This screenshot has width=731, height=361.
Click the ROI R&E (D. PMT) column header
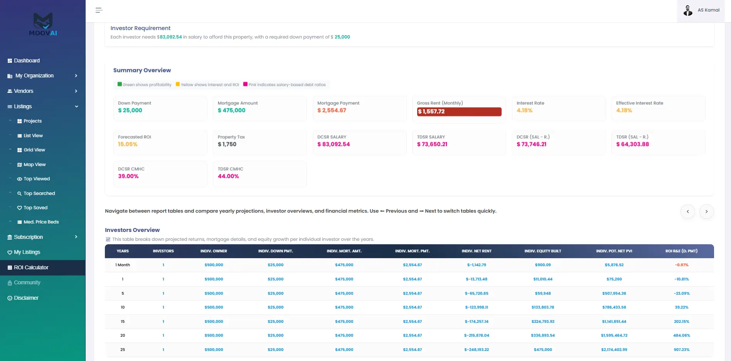(x=681, y=251)
